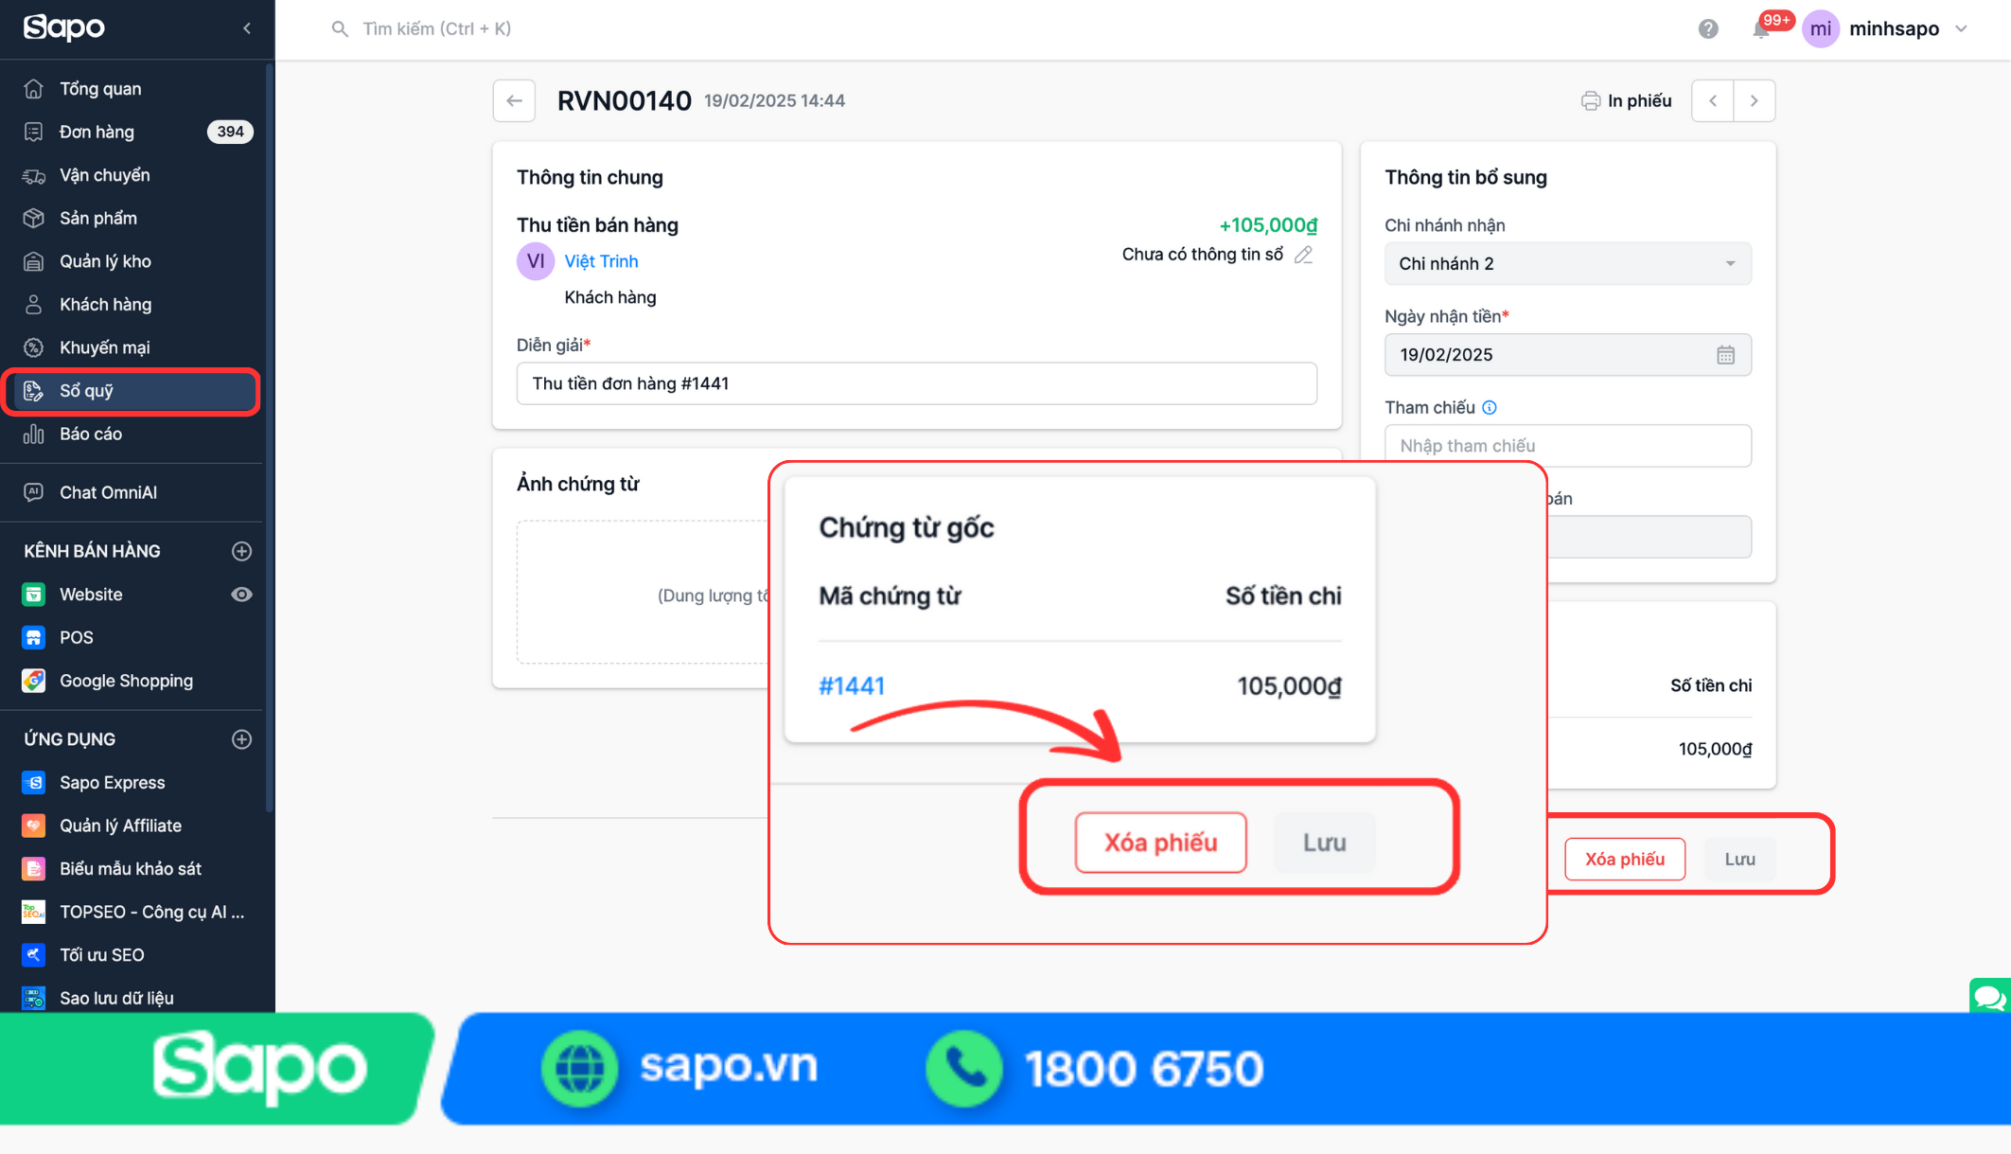
Task: Open the Sapo Express app icon
Action: click(34, 783)
